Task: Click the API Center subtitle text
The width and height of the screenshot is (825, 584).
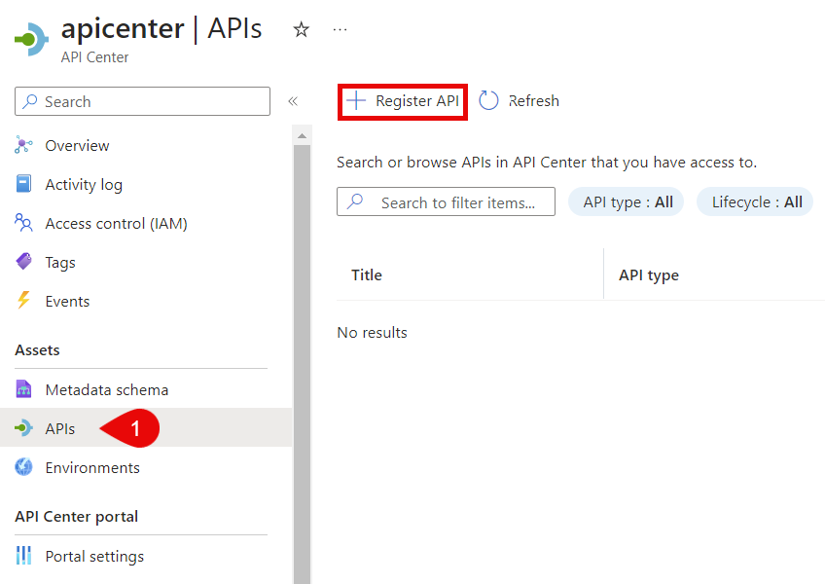Action: point(94,56)
